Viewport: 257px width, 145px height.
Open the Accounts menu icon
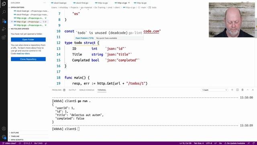(x=4, y=128)
